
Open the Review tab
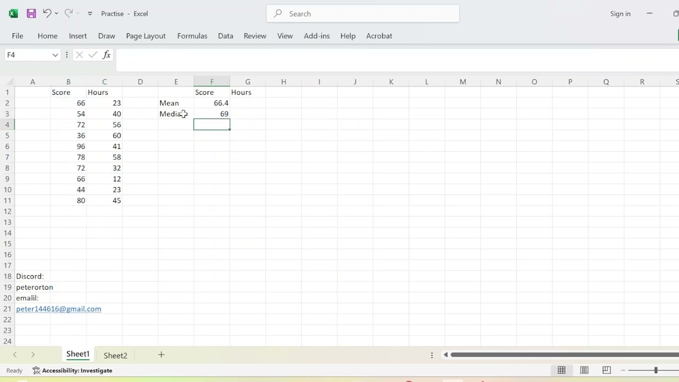pyautogui.click(x=255, y=36)
